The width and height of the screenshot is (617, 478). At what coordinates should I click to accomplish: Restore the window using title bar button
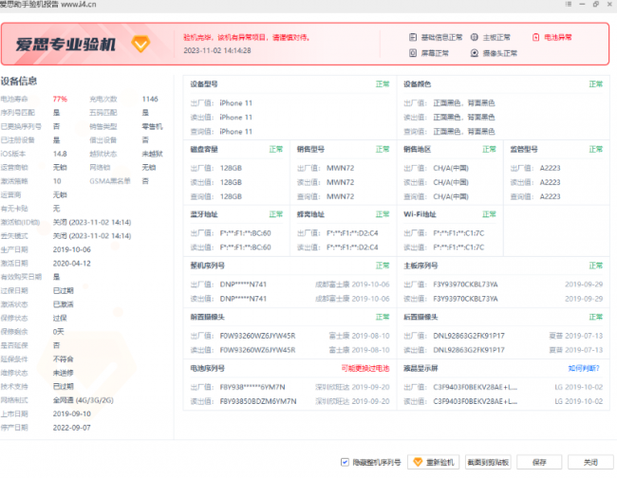(x=596, y=4)
